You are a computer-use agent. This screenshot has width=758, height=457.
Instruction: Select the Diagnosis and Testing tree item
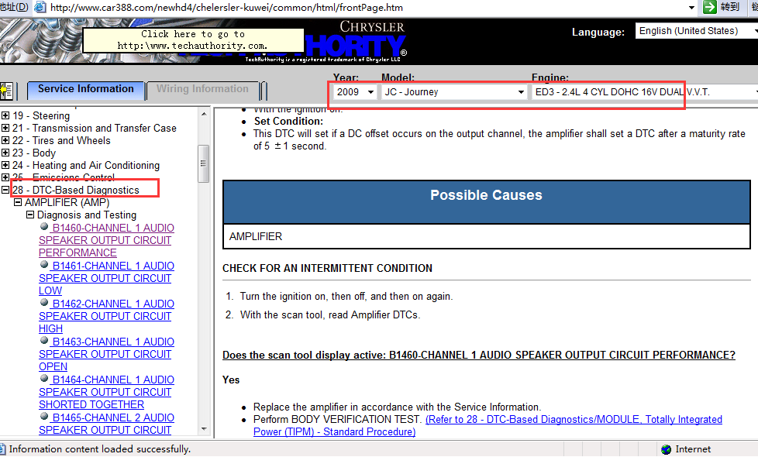pos(87,215)
